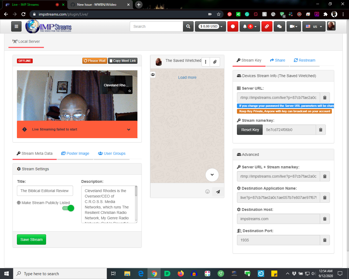Open the chat messages icon in the navbar
This screenshot has width=349, height=279.
pyautogui.click(x=279, y=26)
